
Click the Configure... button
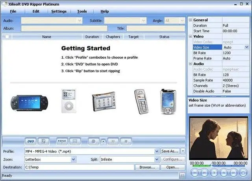click(x=173, y=159)
